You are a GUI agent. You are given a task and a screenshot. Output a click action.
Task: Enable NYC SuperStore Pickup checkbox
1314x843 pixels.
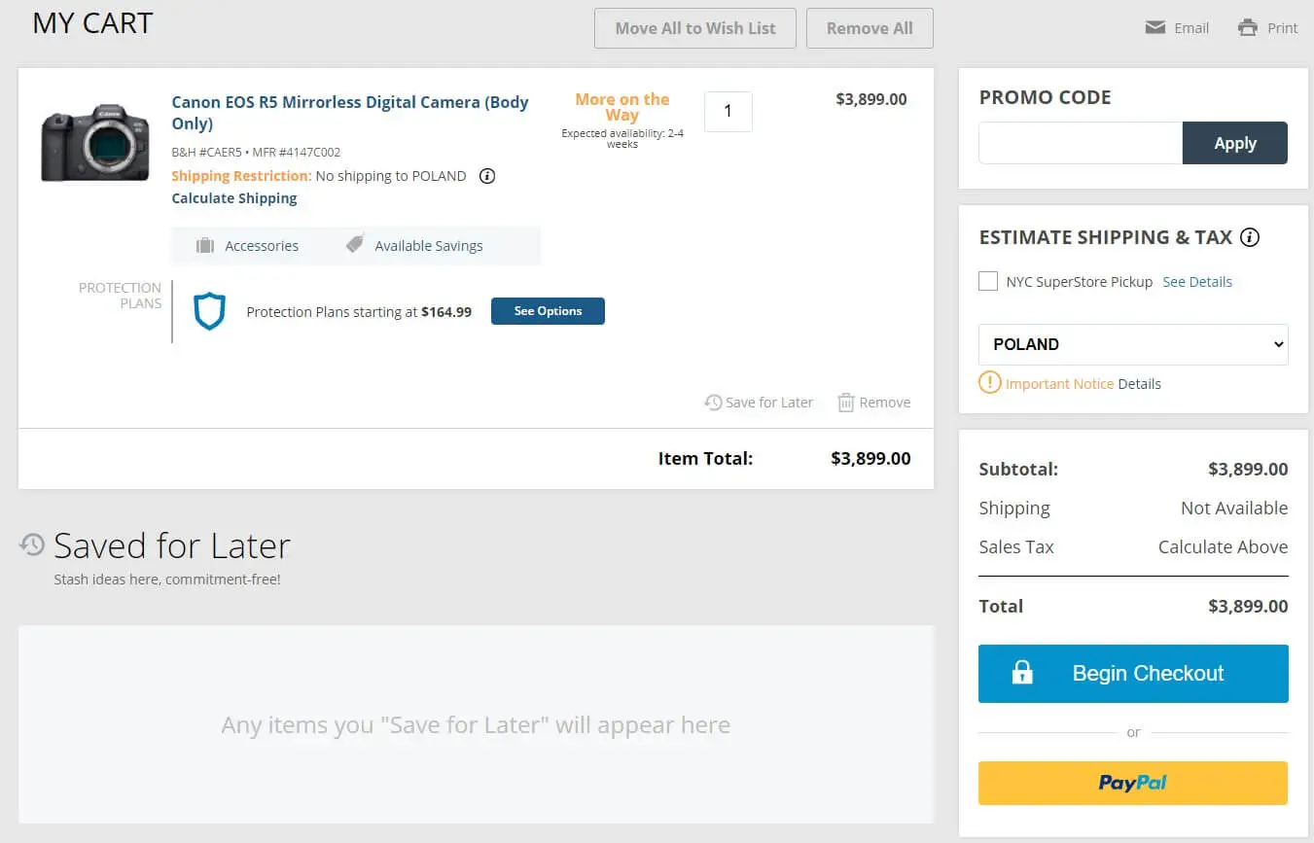tap(988, 281)
